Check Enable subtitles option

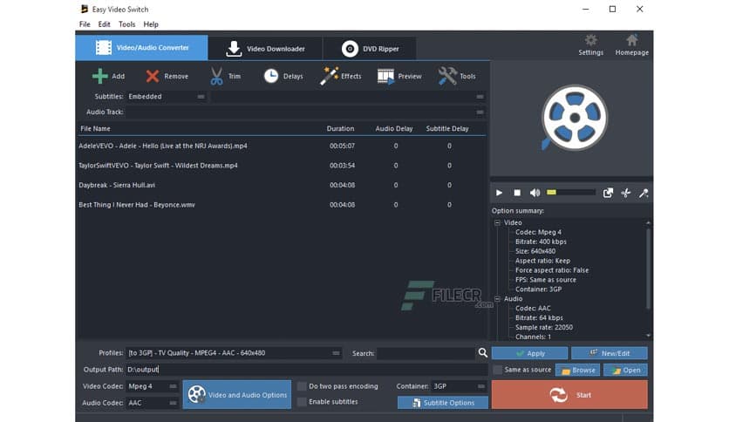(x=302, y=402)
